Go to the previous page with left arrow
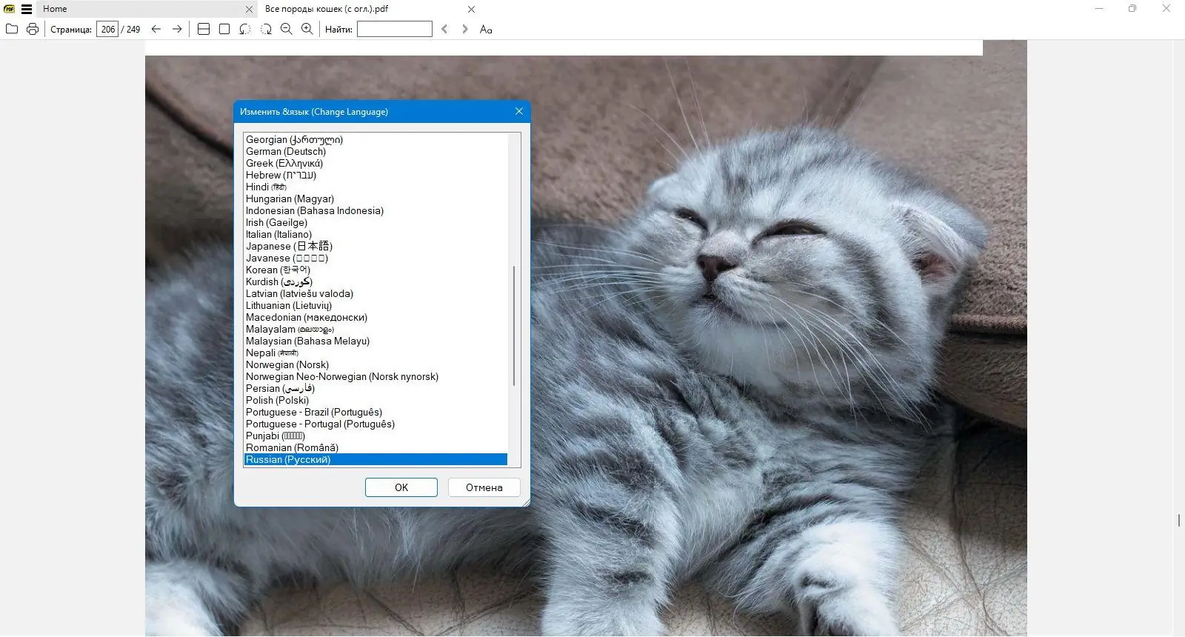 tap(156, 29)
